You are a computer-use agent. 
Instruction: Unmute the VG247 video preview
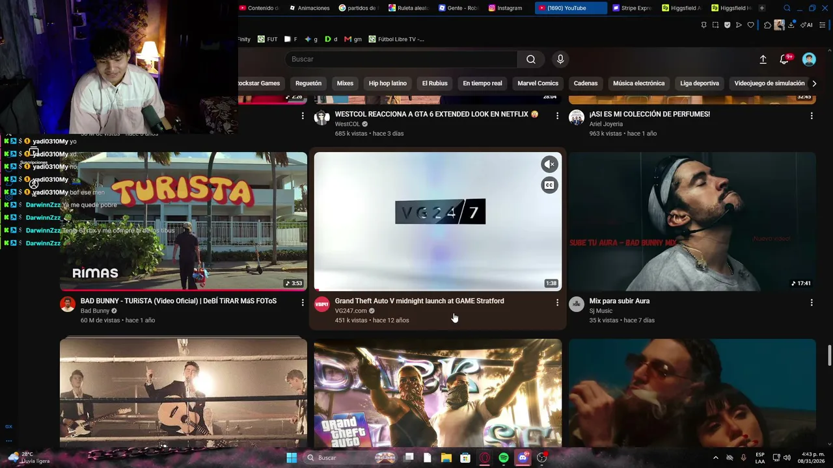[549, 164]
